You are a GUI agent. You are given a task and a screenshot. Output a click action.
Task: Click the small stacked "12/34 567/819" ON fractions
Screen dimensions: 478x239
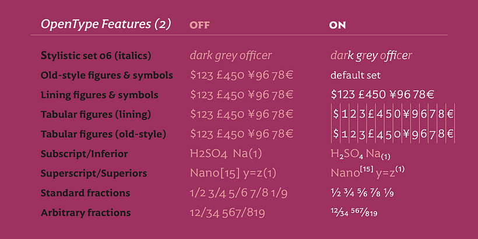click(354, 213)
